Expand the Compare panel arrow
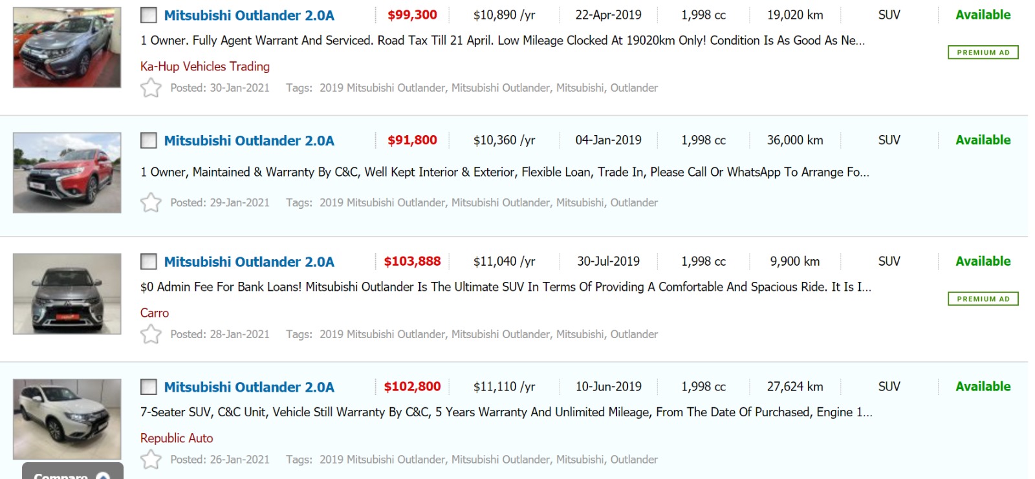This screenshot has width=1035, height=479. coord(103,476)
